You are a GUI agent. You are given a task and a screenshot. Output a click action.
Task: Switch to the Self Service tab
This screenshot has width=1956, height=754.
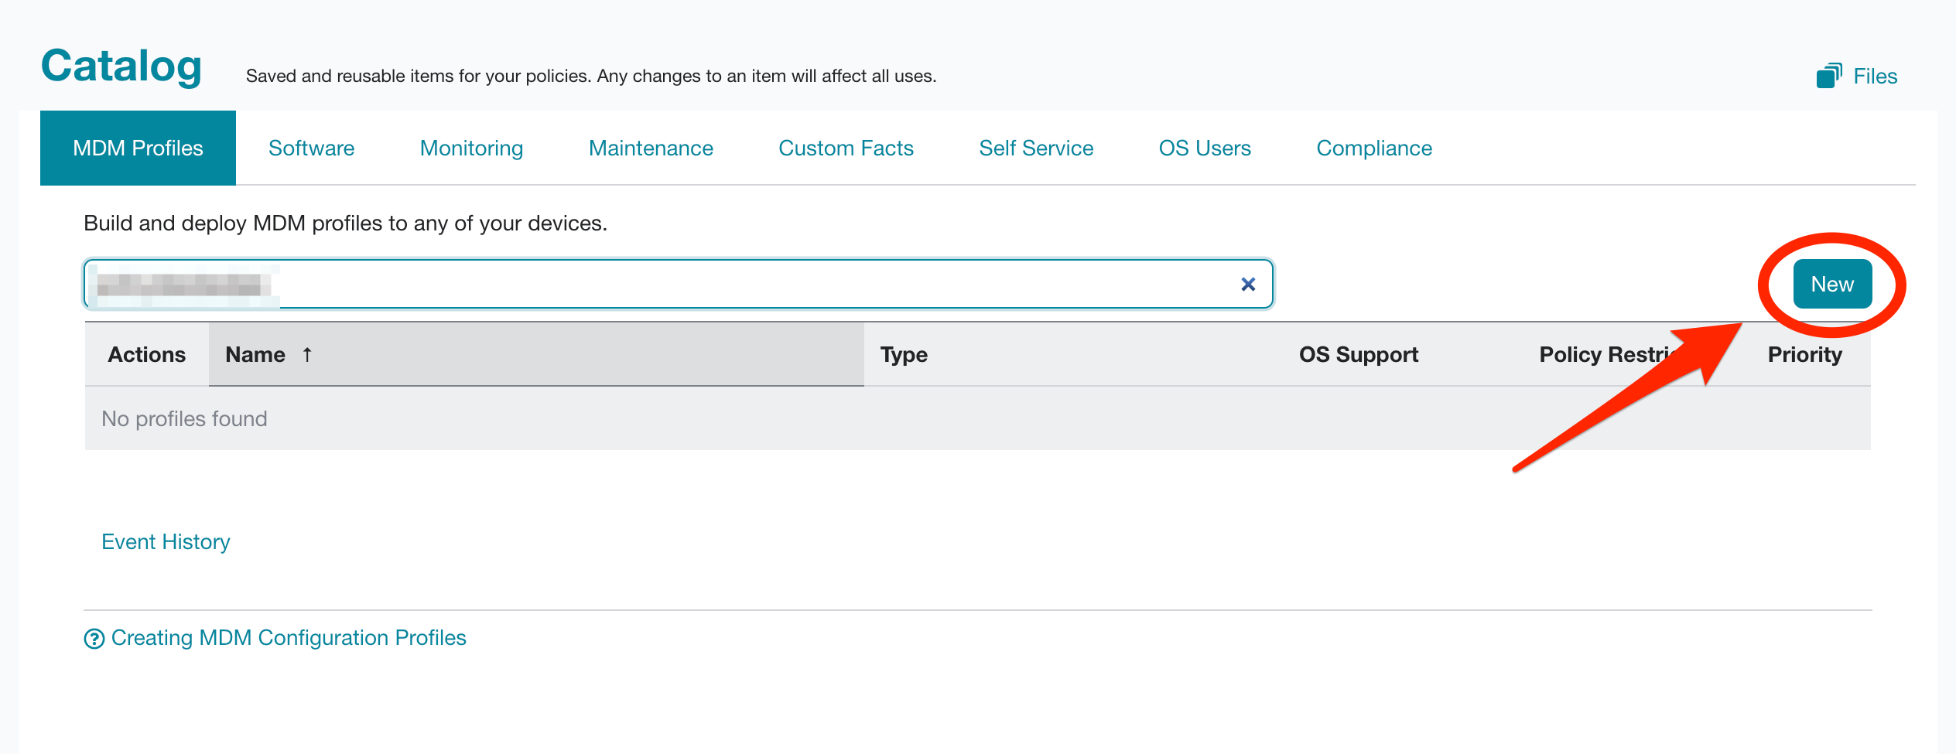coord(1036,148)
